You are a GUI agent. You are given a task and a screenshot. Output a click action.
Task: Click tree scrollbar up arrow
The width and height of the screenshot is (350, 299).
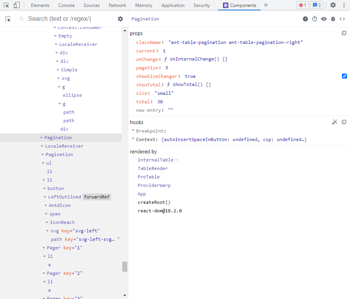pos(125,30)
